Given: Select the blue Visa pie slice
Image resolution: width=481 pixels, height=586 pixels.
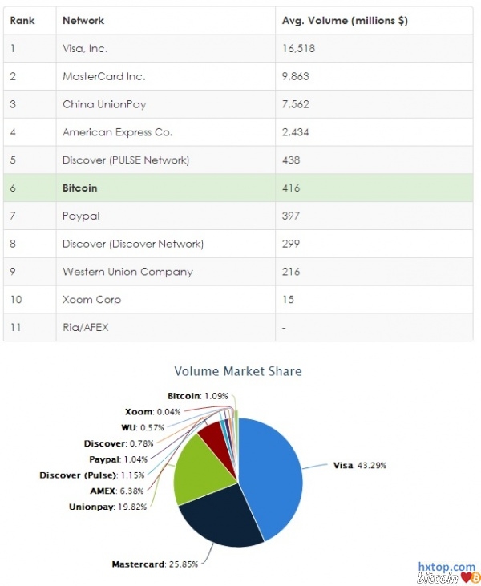Looking at the screenshot, I should [x=273, y=473].
